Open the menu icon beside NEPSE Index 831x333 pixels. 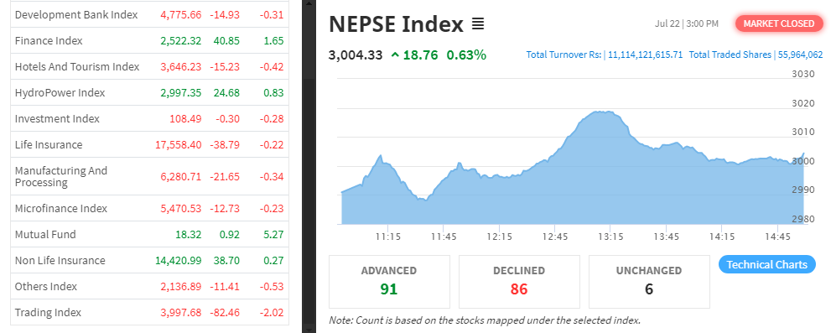[x=477, y=23]
